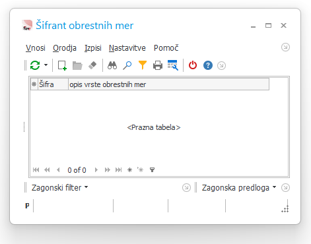The image size is (311, 244).
Task: Open the Vnosi menu
Action: pos(36,47)
